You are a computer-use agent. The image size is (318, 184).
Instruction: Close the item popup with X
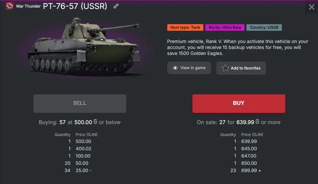[x=311, y=7]
